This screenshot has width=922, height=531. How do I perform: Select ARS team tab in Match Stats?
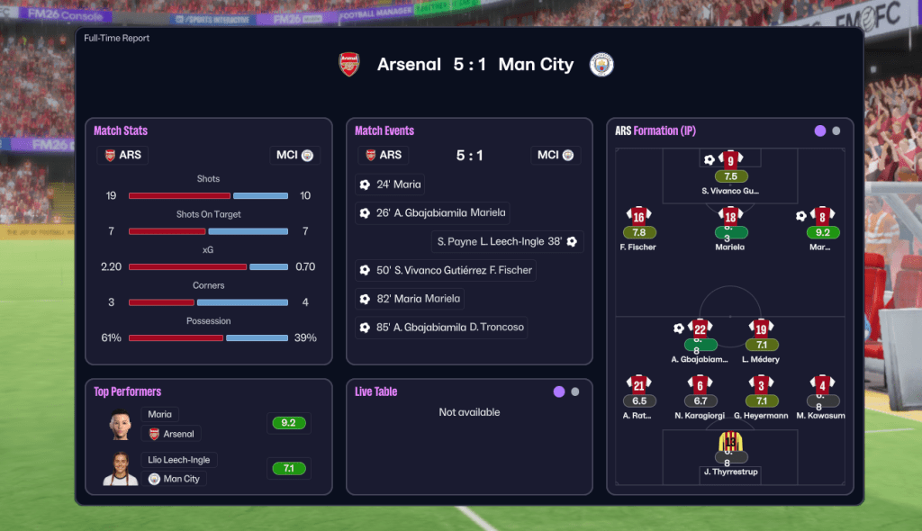click(x=122, y=155)
